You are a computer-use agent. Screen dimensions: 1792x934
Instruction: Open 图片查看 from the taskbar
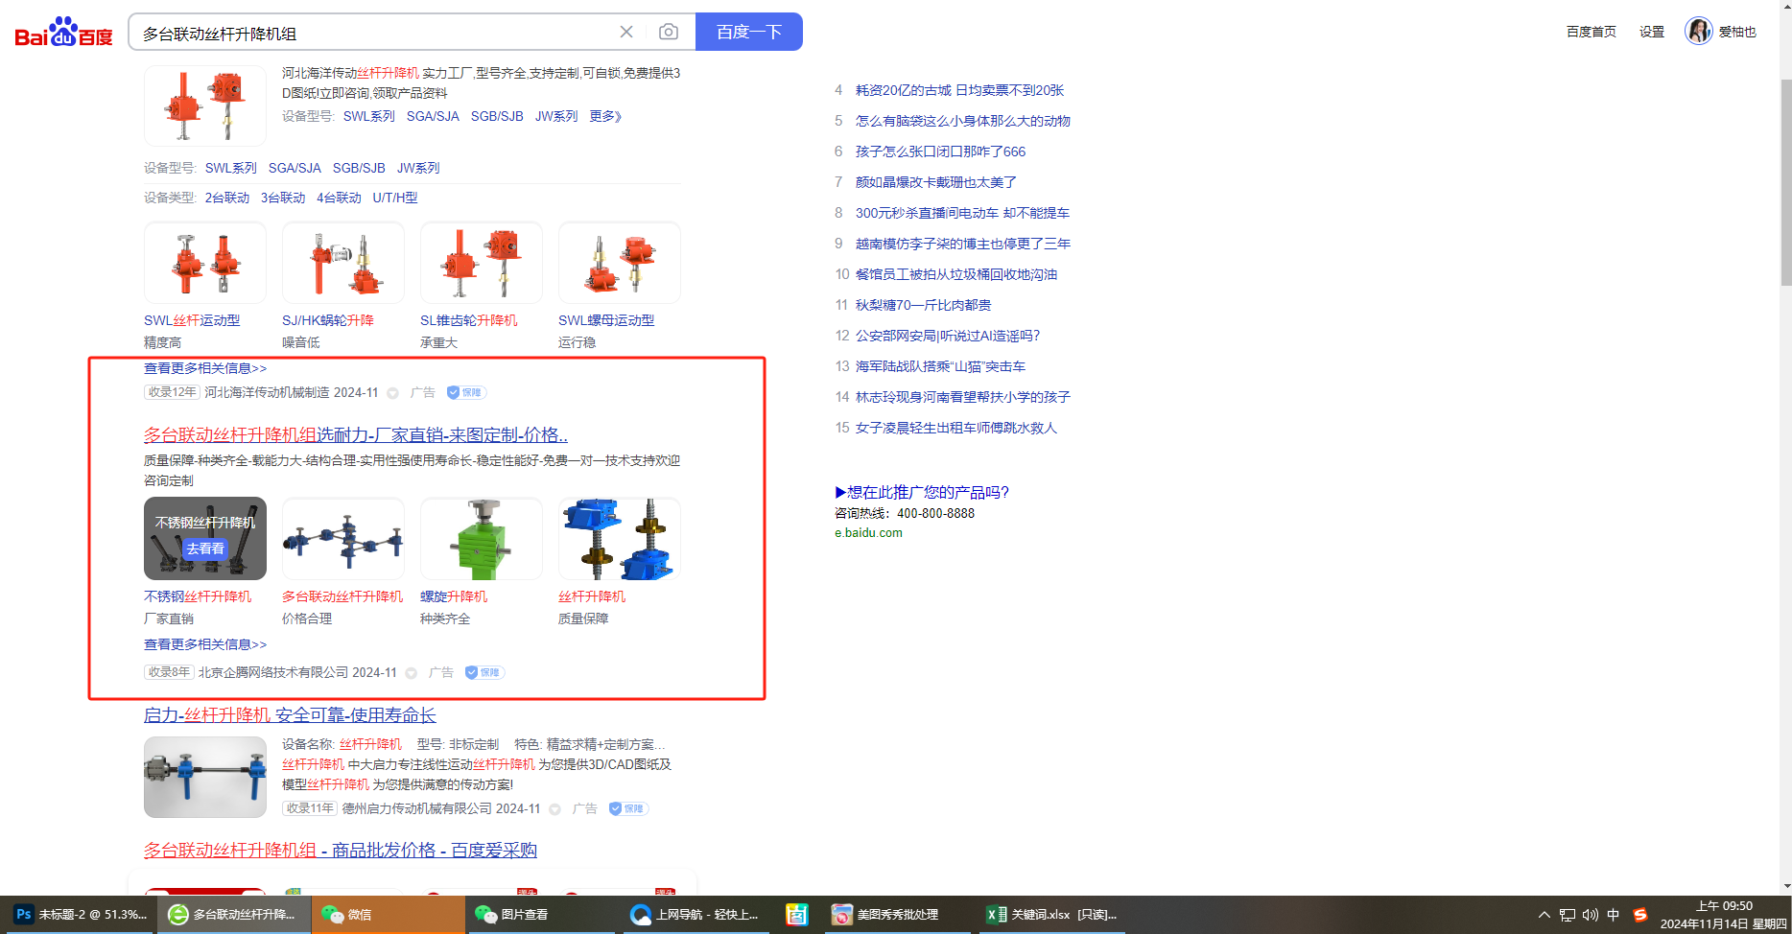(541, 915)
